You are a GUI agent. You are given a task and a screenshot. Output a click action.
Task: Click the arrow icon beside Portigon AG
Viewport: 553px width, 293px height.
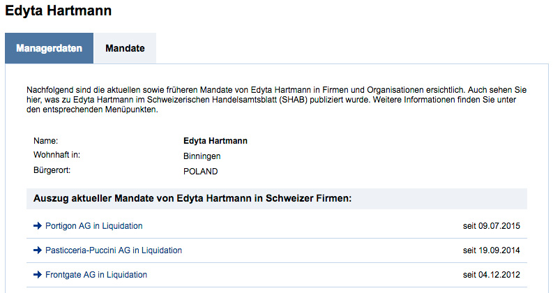click(x=38, y=226)
